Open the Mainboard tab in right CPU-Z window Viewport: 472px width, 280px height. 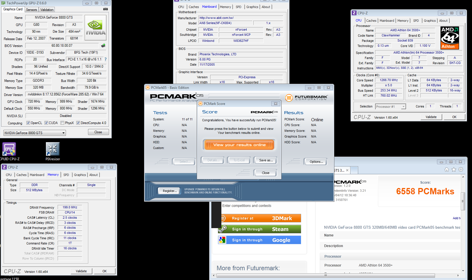[387, 21]
